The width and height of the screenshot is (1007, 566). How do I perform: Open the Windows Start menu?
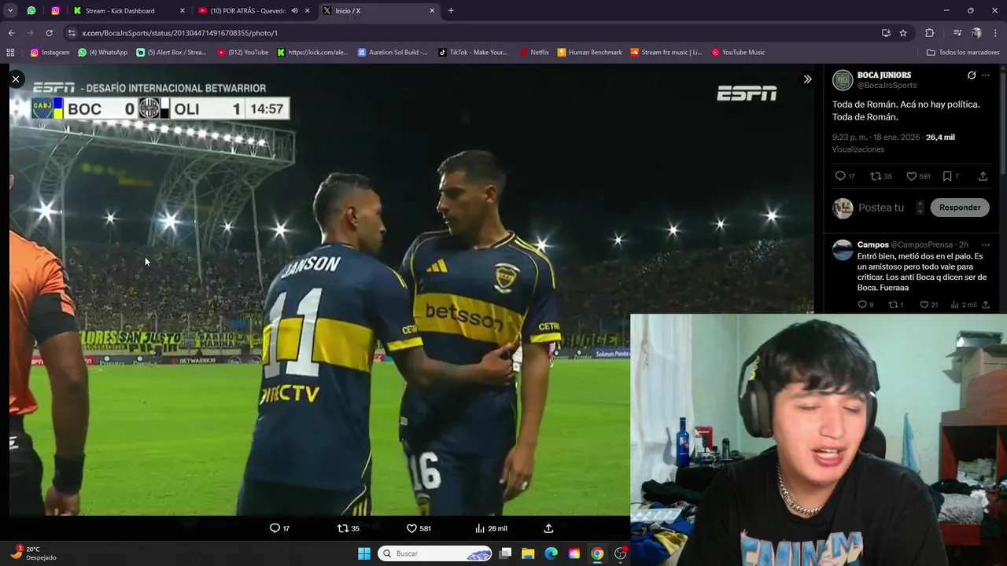point(364,553)
